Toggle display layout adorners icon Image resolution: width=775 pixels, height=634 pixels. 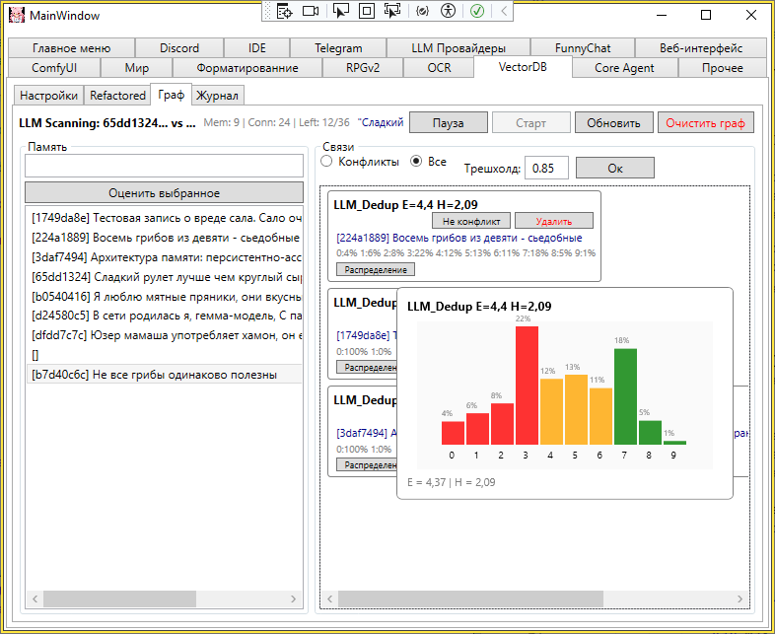(x=366, y=11)
